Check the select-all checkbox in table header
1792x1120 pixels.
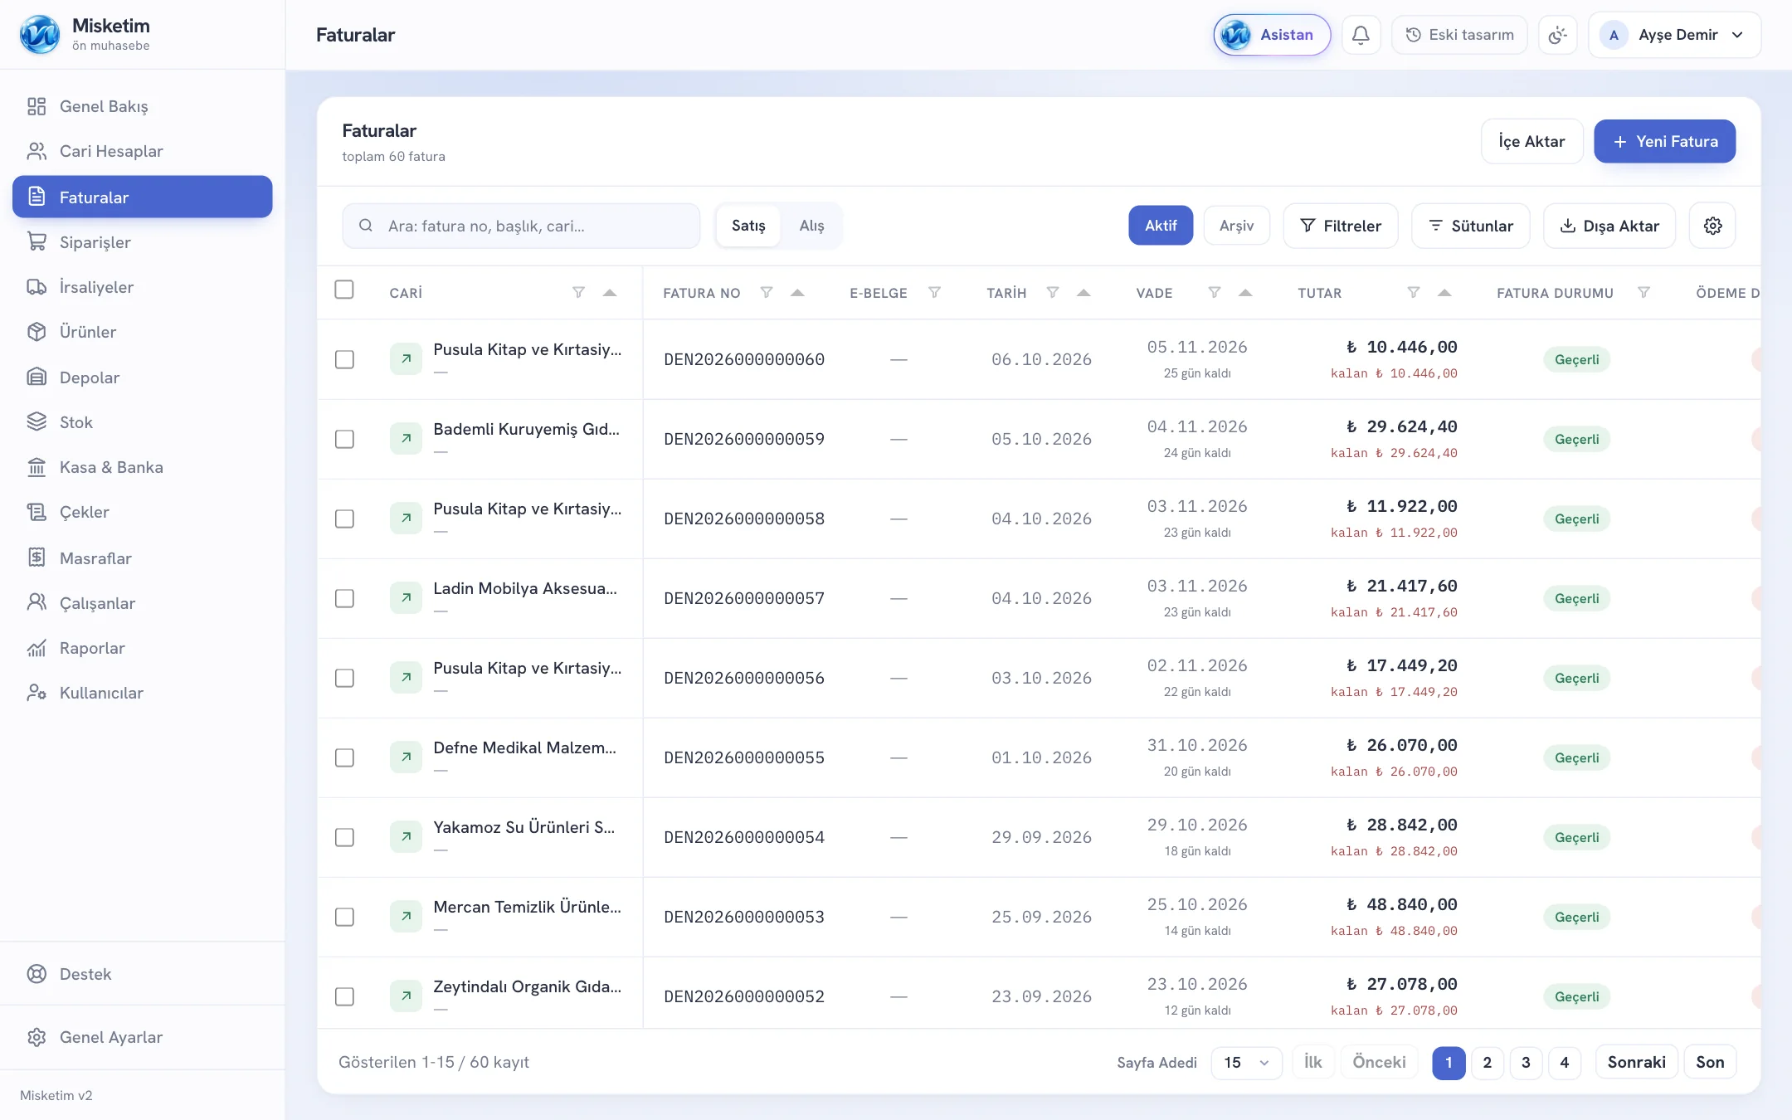pyautogui.click(x=344, y=290)
